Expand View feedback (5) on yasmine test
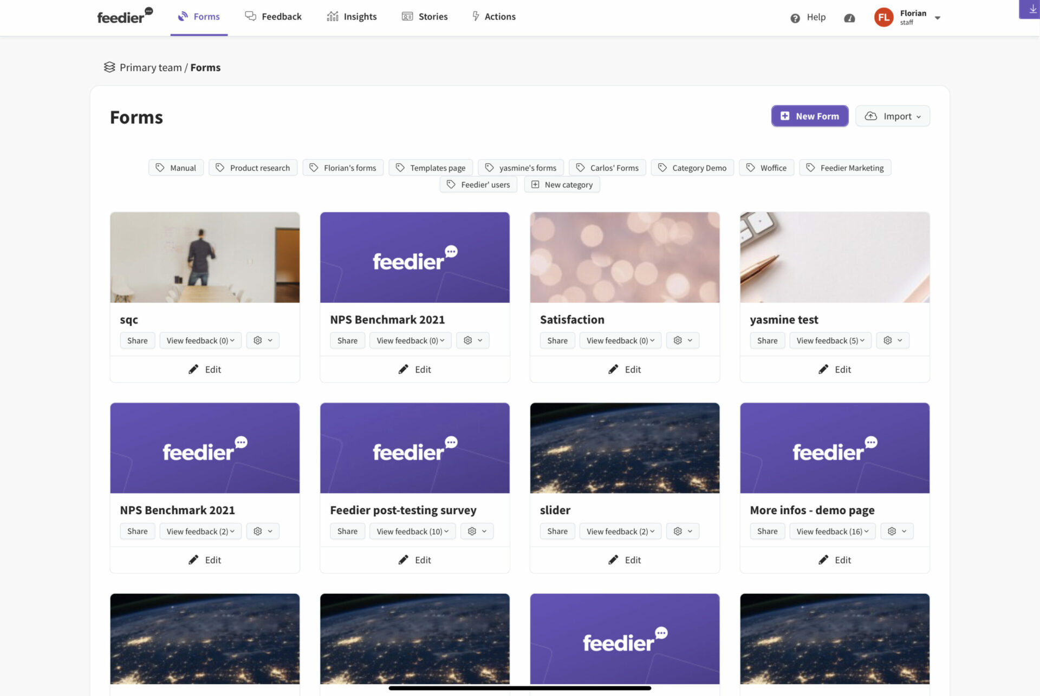This screenshot has width=1040, height=696. [830, 340]
